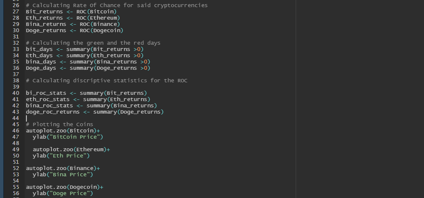Click Bina_returns inside summary on line 42
The image size is (424, 198).
(133, 106)
